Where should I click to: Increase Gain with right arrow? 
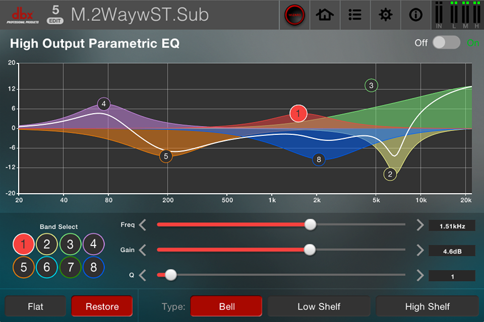pyautogui.click(x=420, y=250)
